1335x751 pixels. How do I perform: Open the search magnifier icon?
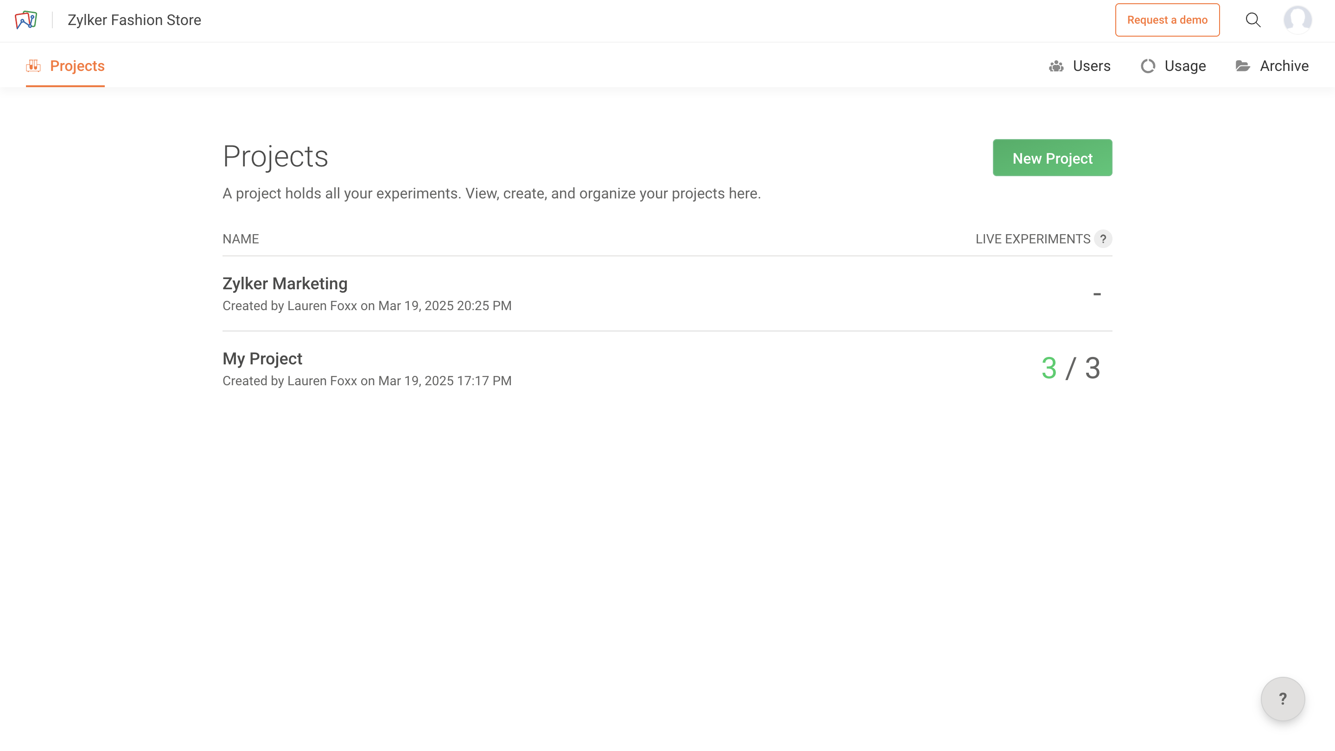point(1252,20)
